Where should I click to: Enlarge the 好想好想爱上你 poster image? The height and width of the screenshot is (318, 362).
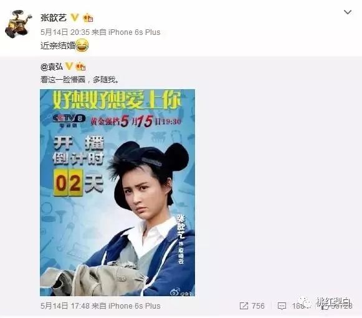(x=117, y=193)
